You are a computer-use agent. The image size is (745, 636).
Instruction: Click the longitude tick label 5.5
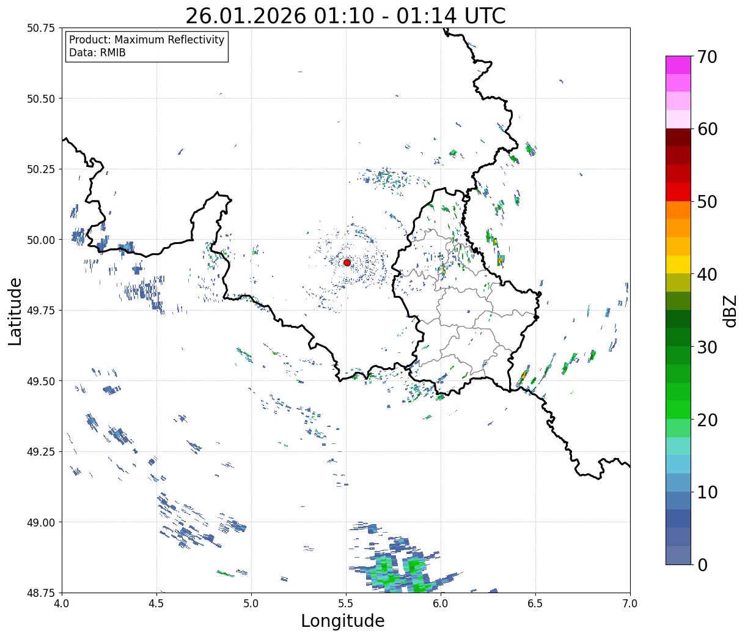pyautogui.click(x=346, y=604)
